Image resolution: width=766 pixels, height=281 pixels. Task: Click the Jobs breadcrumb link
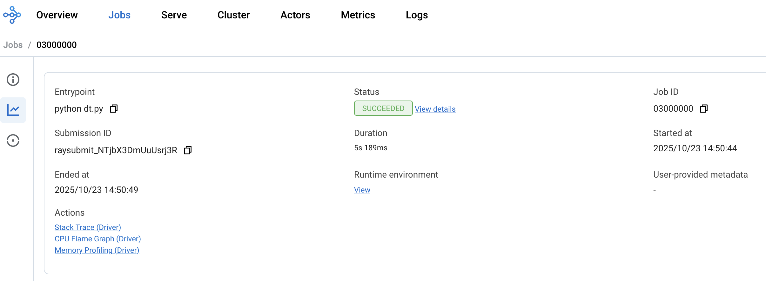(13, 45)
